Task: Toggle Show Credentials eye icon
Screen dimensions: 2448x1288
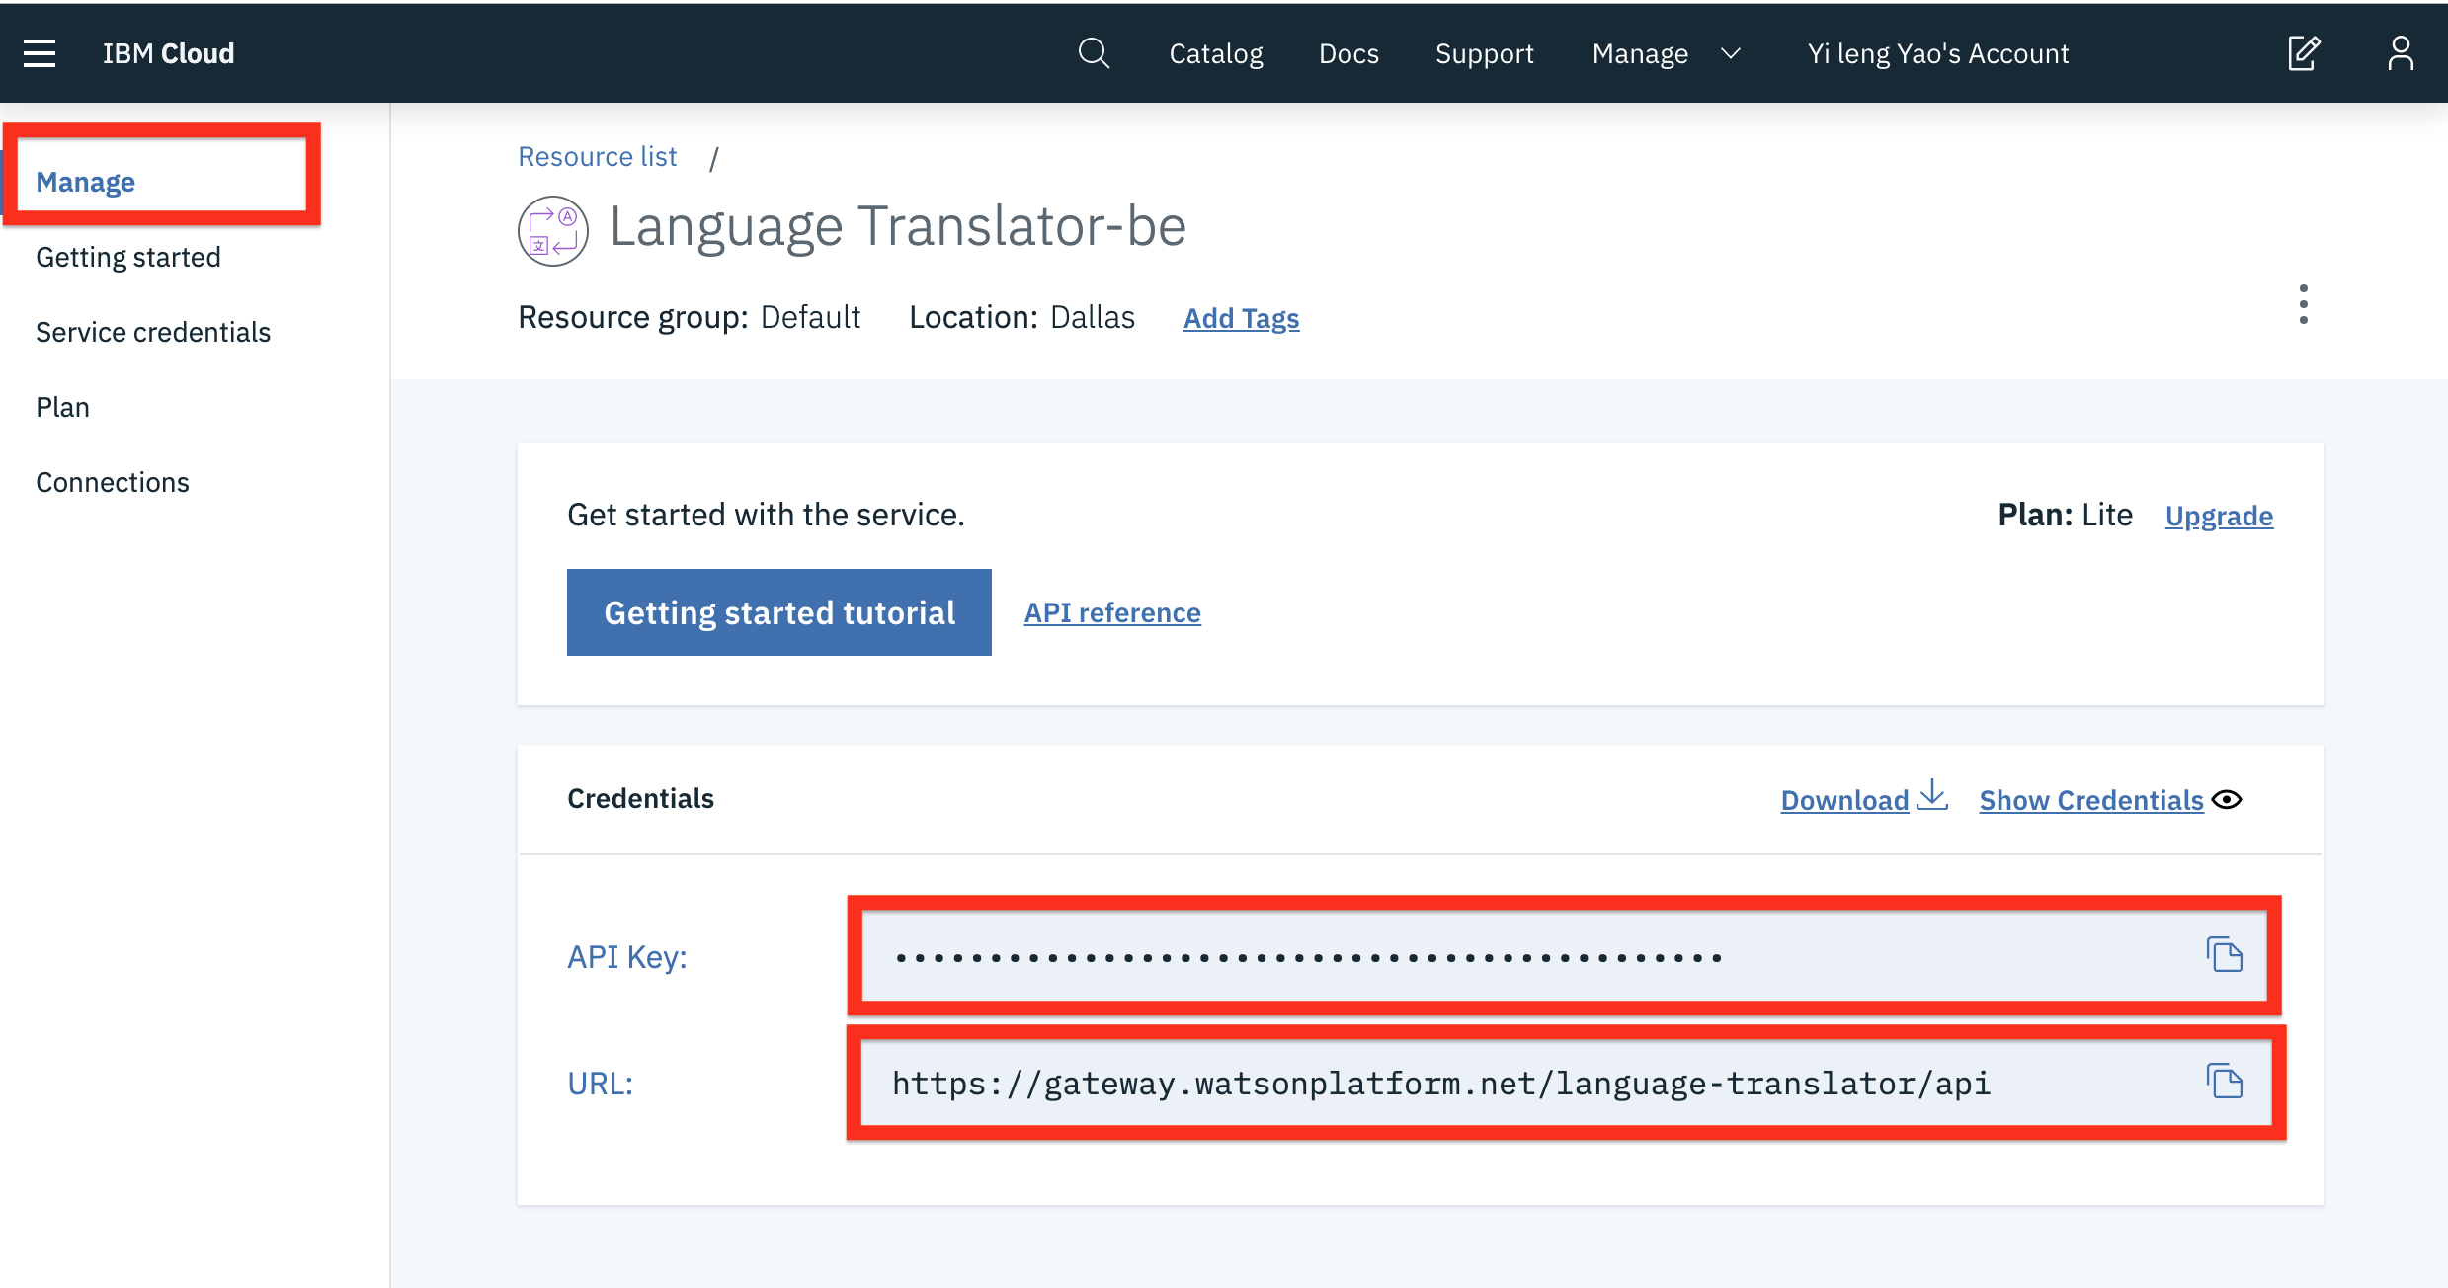Action: coord(2227,799)
